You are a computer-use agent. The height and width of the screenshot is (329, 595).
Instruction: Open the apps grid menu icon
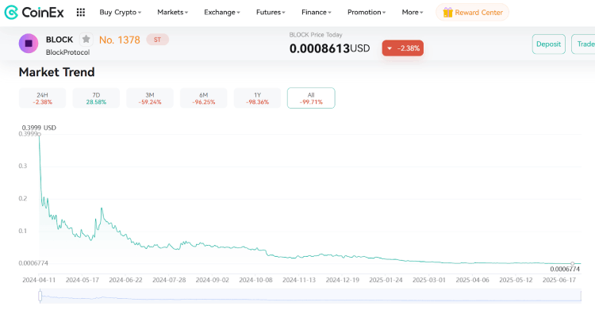[80, 13]
